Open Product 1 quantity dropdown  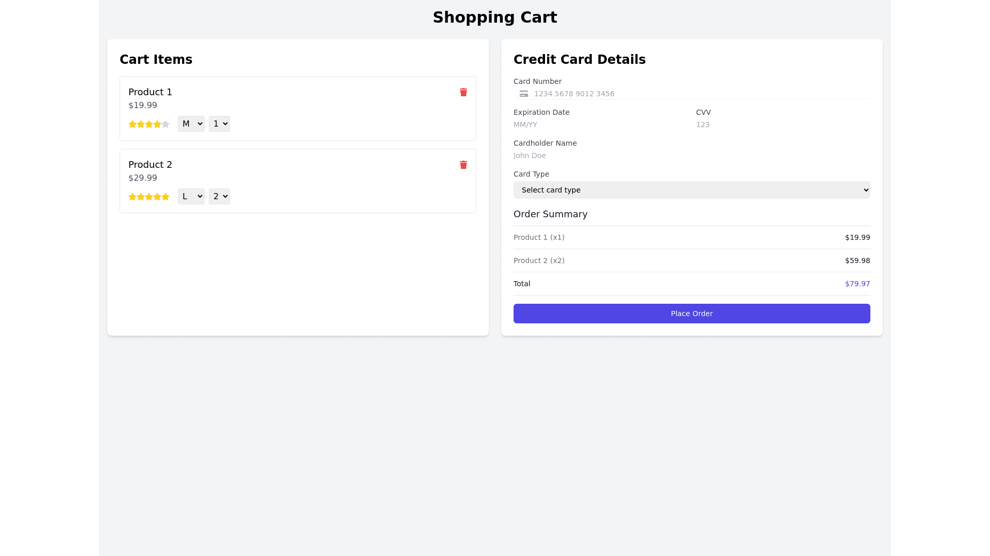click(219, 124)
